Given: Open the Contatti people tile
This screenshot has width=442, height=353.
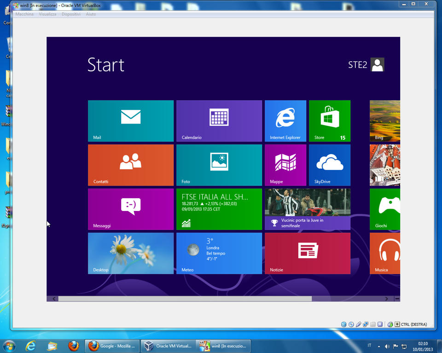Looking at the screenshot, I should pyautogui.click(x=130, y=165).
